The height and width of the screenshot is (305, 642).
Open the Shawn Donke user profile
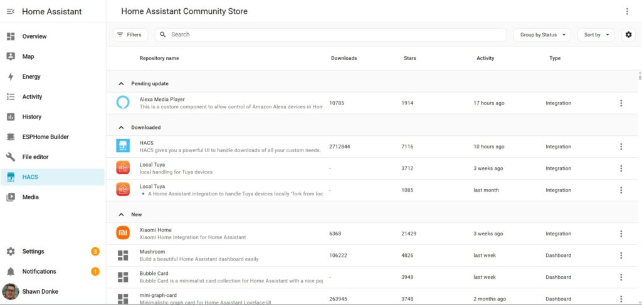(39, 291)
